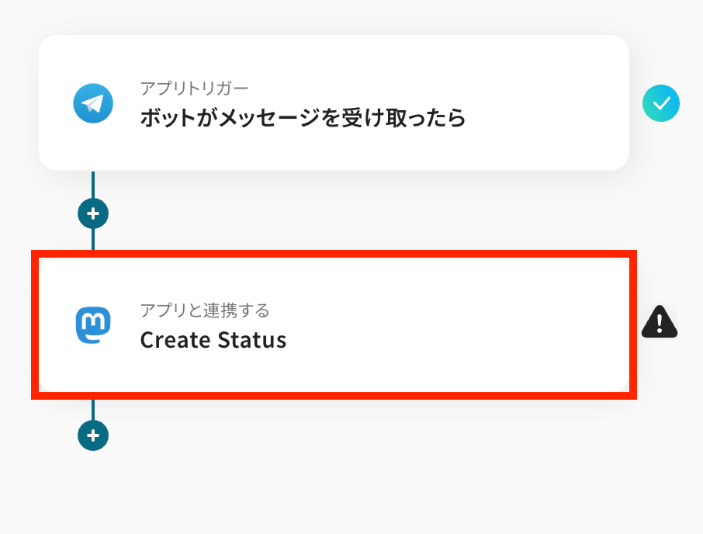The height and width of the screenshot is (534, 703).
Task: Add a step below Create Status
Action: point(93,435)
